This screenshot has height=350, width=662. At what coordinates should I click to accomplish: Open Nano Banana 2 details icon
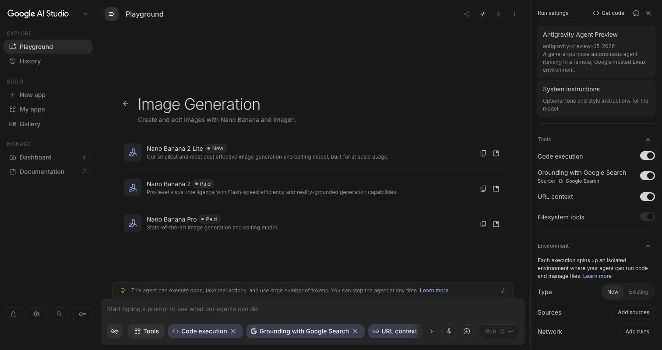tap(496, 189)
